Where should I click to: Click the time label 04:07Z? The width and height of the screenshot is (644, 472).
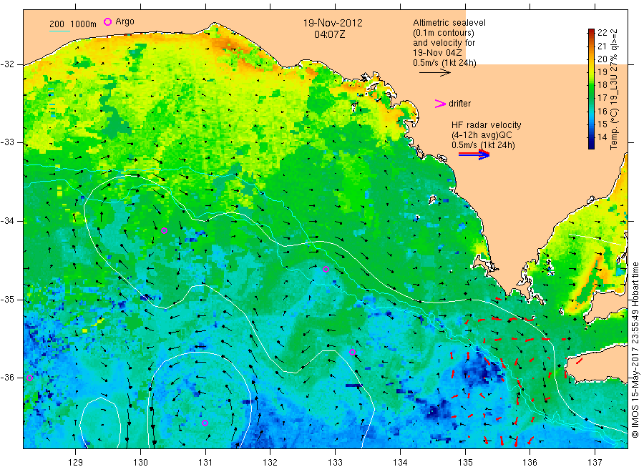329,34
